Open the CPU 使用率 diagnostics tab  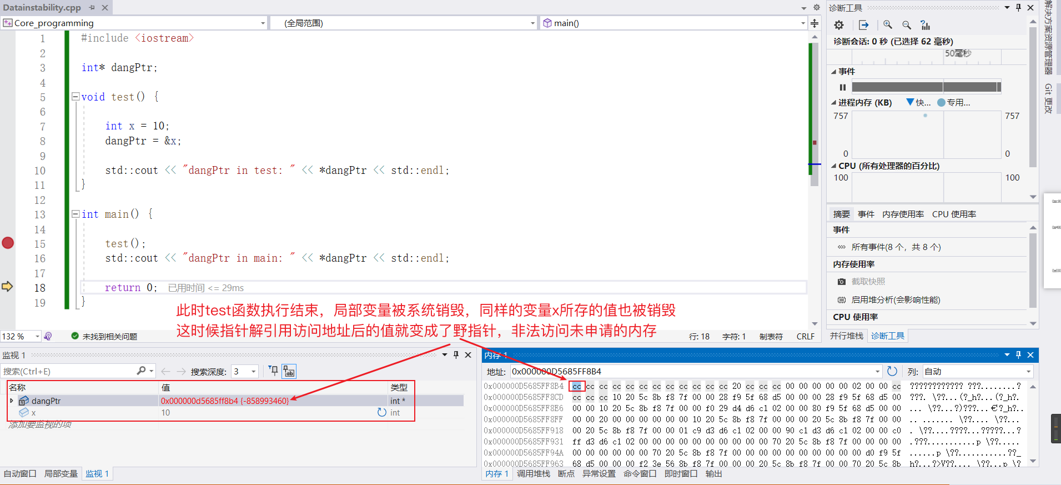[954, 214]
